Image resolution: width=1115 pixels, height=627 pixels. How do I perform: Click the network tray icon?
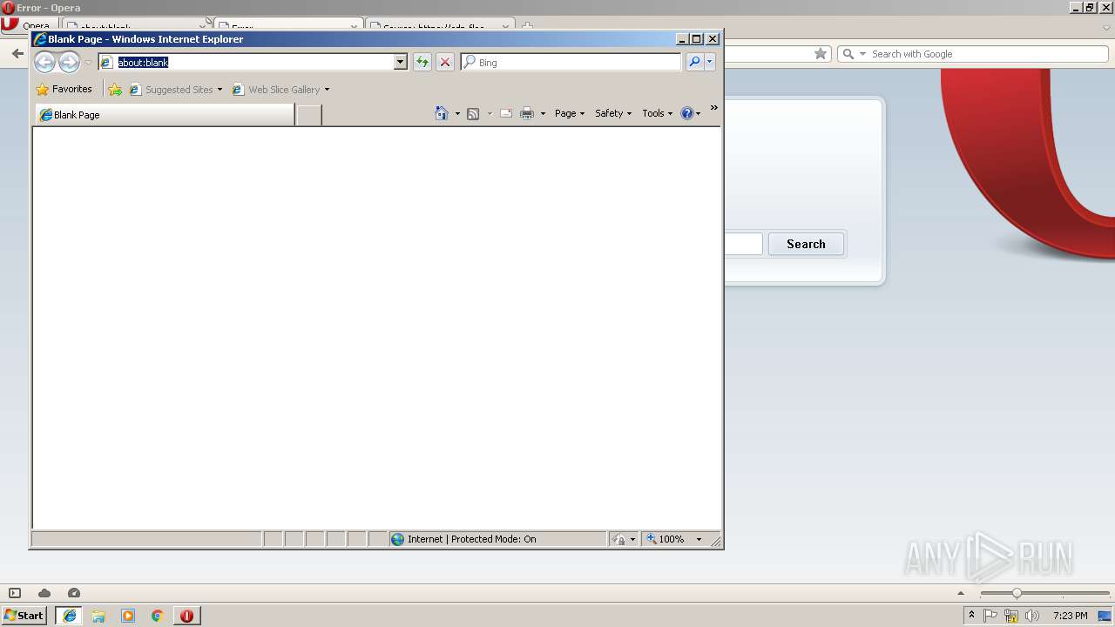(x=1011, y=616)
